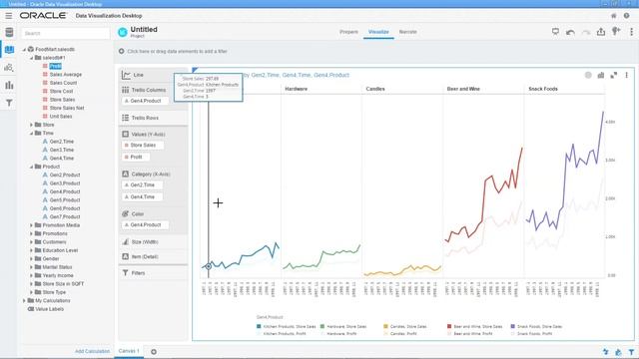Click the project Untitled circular icon
Image resolution: width=639 pixels, height=359 pixels.
pos(122,32)
